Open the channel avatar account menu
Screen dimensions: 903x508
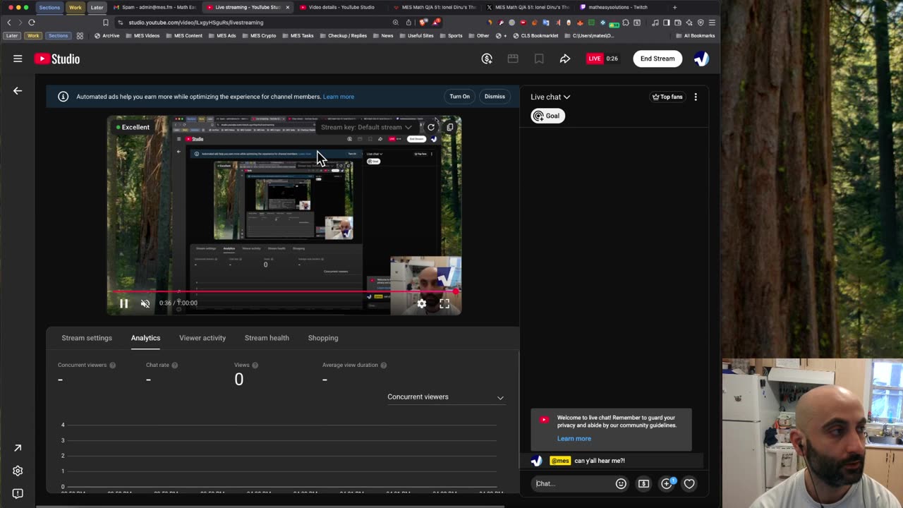click(701, 59)
